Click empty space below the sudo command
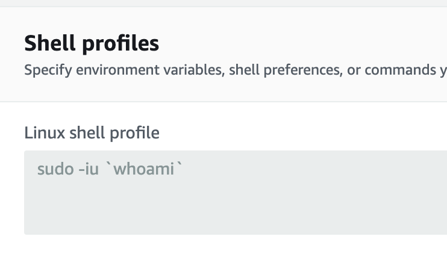447x254 pixels. (x=236, y=208)
